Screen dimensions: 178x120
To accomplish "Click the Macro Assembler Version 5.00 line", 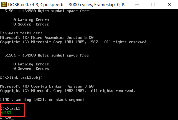I will coord(47,37).
